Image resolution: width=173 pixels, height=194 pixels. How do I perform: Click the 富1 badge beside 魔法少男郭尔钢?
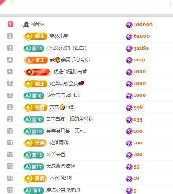34,191
